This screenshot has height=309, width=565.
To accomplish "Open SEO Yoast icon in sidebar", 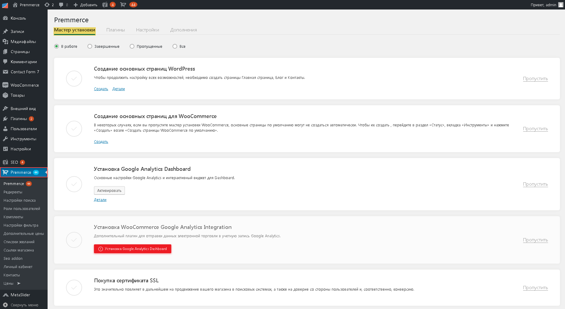I will coord(5,162).
